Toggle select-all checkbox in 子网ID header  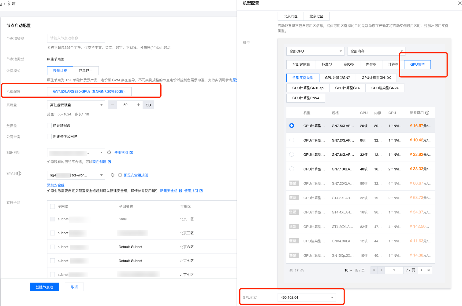coord(52,206)
